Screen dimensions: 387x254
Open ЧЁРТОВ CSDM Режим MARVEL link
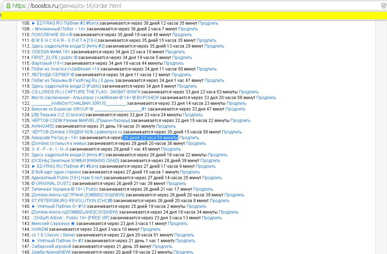[81, 120]
